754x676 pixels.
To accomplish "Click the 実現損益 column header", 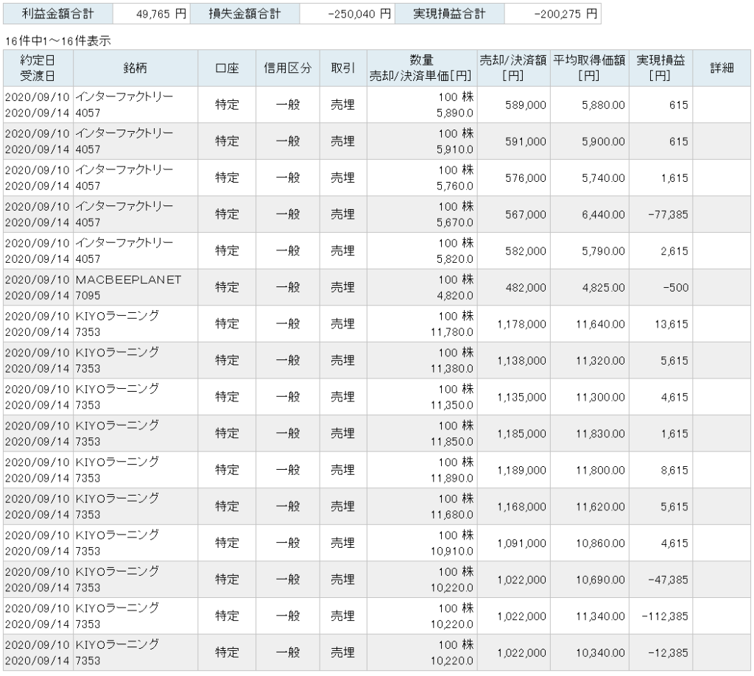I will coord(660,68).
